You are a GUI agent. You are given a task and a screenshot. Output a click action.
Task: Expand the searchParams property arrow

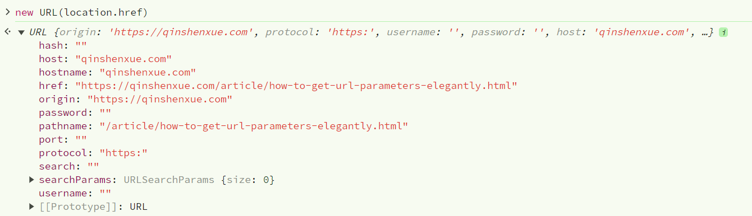[x=31, y=180]
